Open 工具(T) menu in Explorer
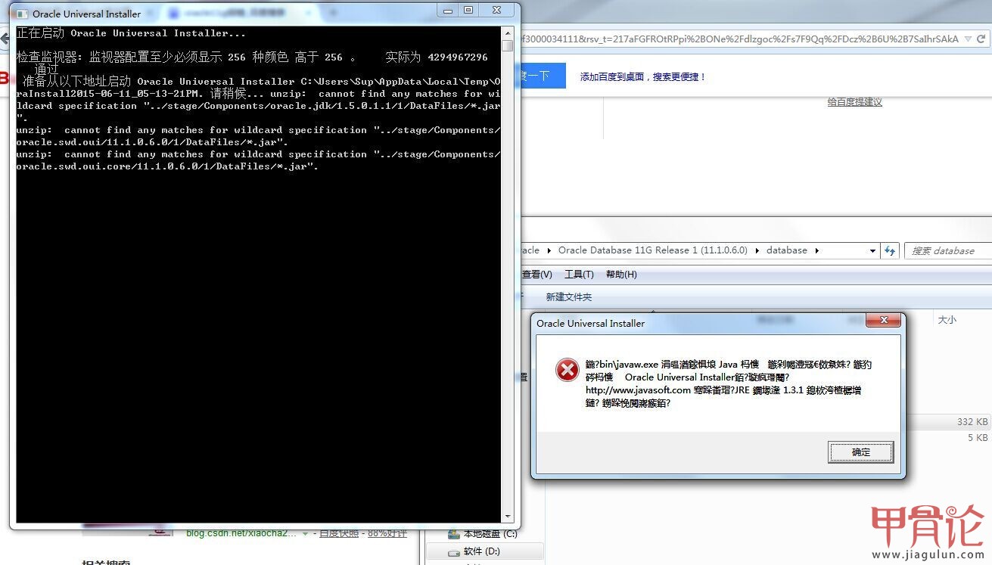 pos(579,275)
